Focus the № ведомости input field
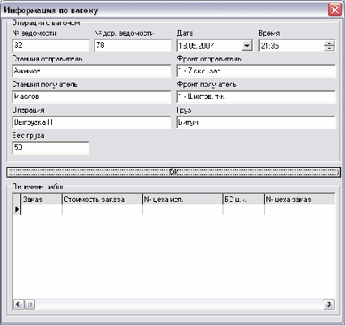 50,45
